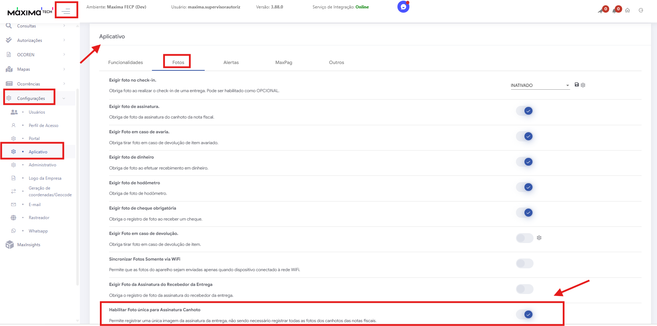Click the Whatsapp icon in sidebar
657x326 pixels.
tap(14, 231)
